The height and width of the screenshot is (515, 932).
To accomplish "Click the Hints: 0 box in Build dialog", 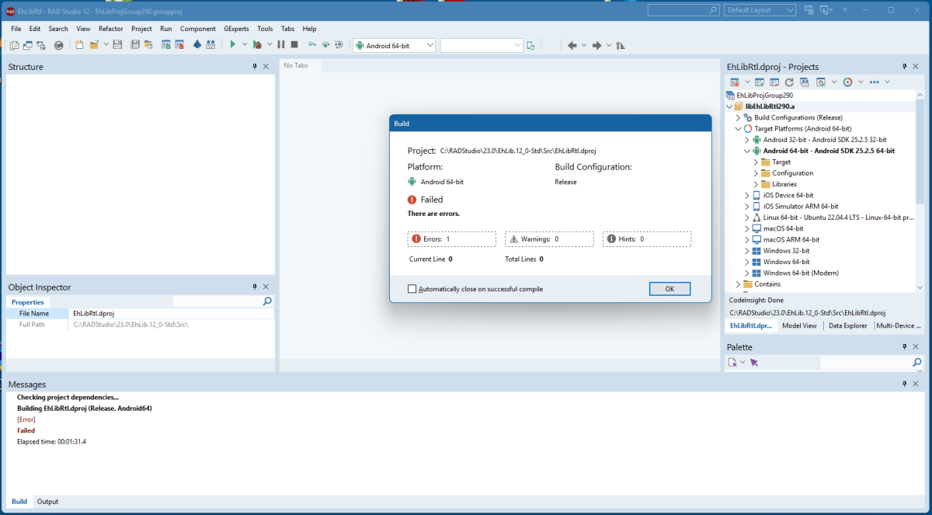I will coord(647,239).
